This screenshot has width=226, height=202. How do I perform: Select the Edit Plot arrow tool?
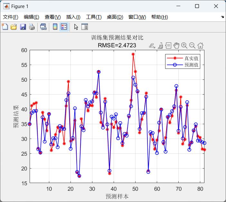[76, 27]
